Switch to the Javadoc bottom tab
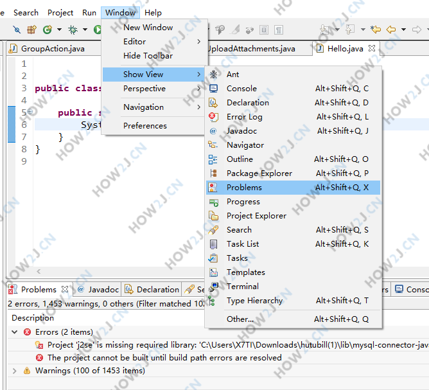This screenshot has height=390, width=429. pyautogui.click(x=98, y=290)
